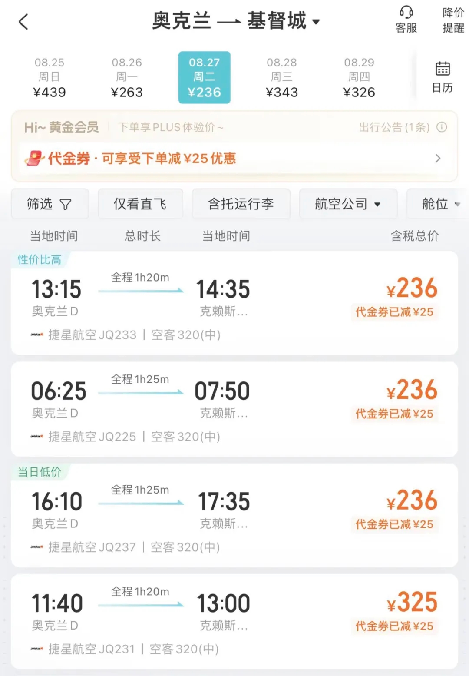This screenshot has height=676, width=469.
Task: Select the 16:10 lowest-price flight card
Action: coord(234,515)
